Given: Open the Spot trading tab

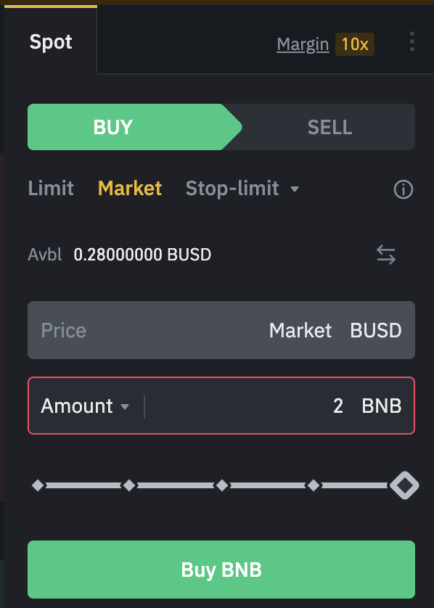Looking at the screenshot, I should point(51,41).
